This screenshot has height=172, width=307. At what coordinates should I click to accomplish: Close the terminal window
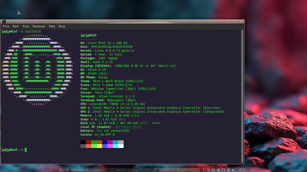tap(241, 21)
